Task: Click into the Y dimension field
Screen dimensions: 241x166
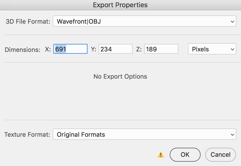Action: coord(116,49)
